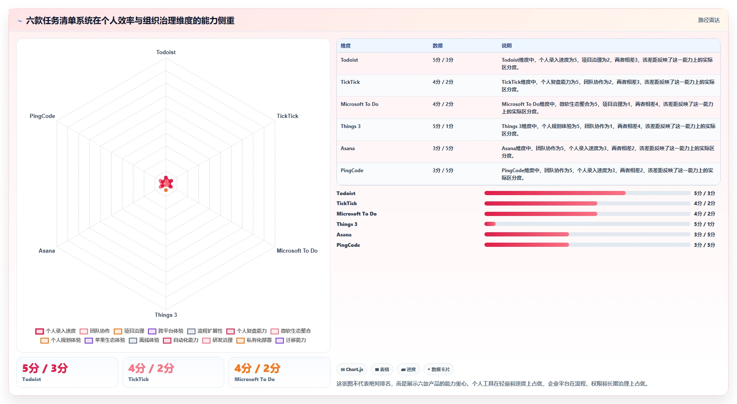Toggle the 跨平台体验 legend series
This screenshot has height=404, width=737.
click(x=166, y=331)
